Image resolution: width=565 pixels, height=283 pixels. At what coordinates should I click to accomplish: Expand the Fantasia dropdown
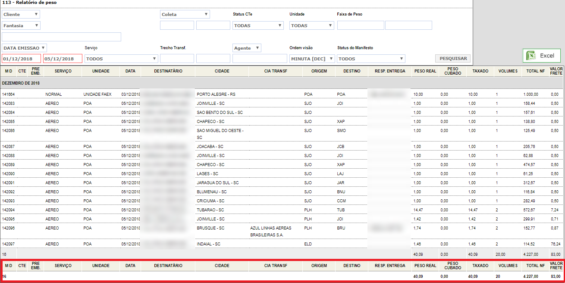(x=21, y=25)
